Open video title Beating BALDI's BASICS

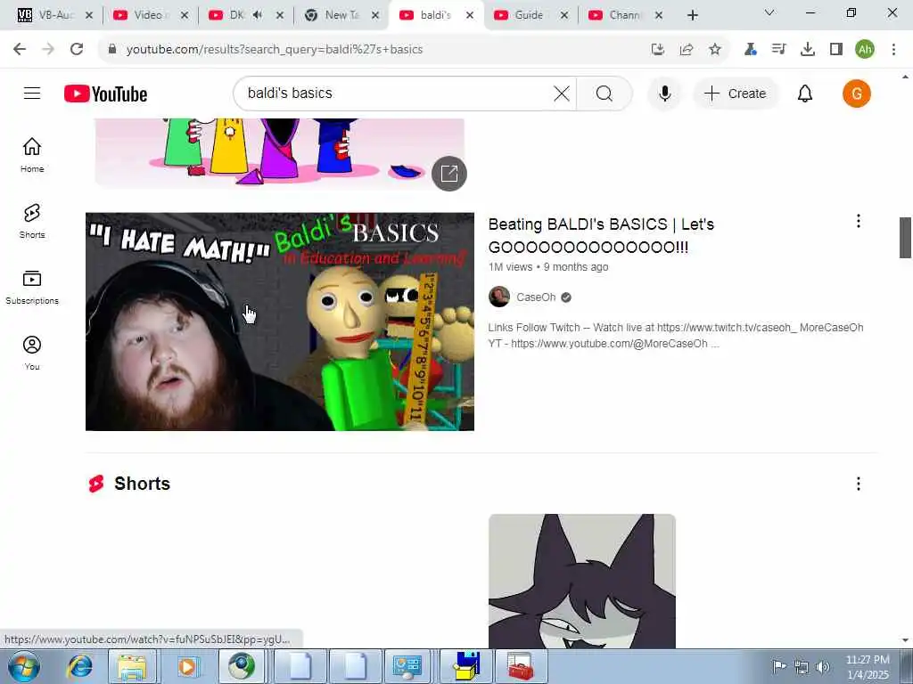coord(601,235)
